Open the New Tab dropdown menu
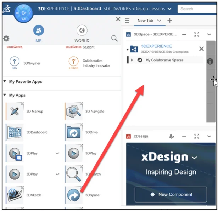The height and width of the screenshot is (211, 218). [x=159, y=21]
